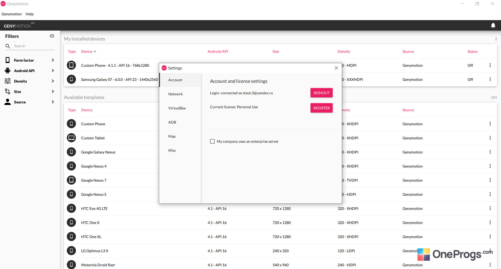
Task: Open more options for Custom Tablet template
Action: (490, 138)
